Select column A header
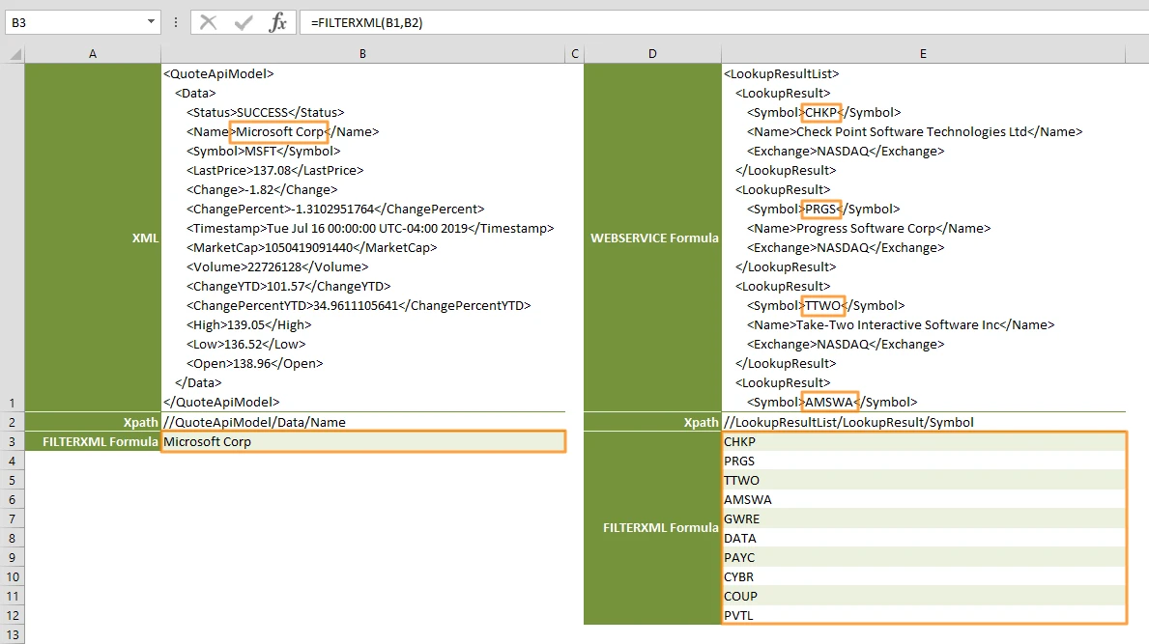This screenshot has width=1149, height=644. (x=93, y=54)
